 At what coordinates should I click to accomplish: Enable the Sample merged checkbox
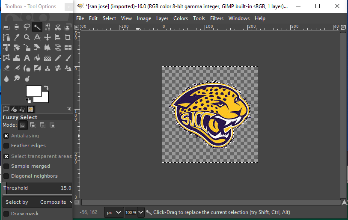[x=6, y=166]
